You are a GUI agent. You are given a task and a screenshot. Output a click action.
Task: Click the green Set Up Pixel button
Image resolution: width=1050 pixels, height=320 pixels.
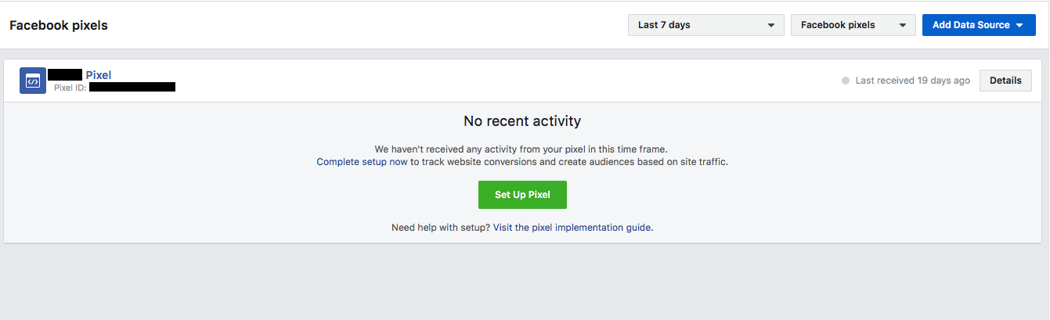pyautogui.click(x=522, y=195)
